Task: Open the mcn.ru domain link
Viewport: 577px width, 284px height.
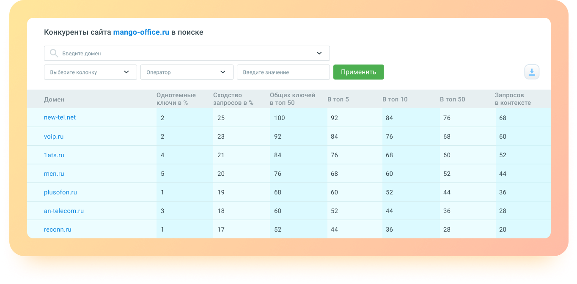Action: pyautogui.click(x=54, y=174)
